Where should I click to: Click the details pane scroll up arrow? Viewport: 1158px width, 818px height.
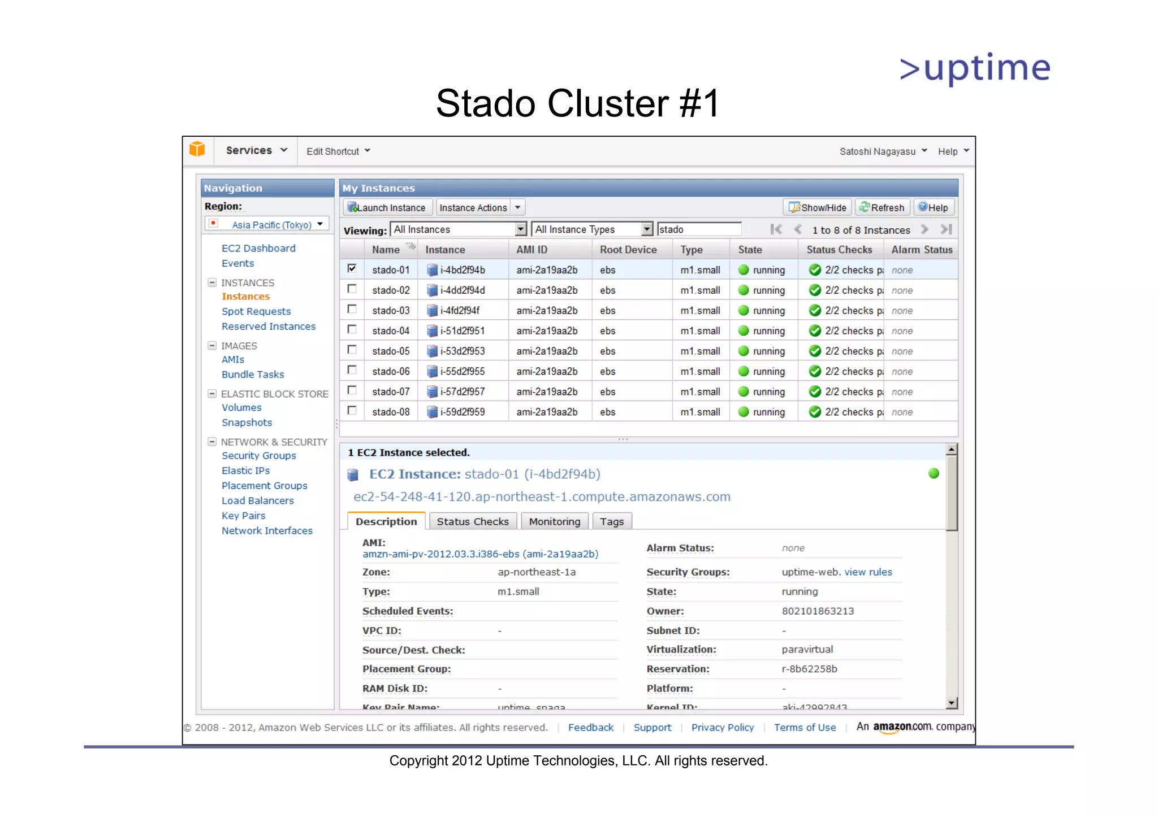click(x=952, y=450)
